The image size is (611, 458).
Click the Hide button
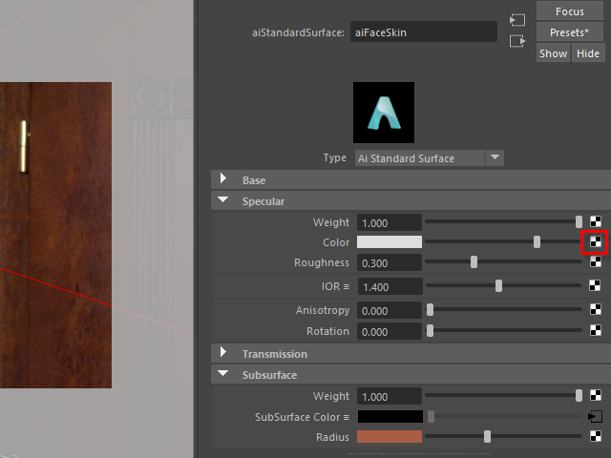click(x=587, y=53)
